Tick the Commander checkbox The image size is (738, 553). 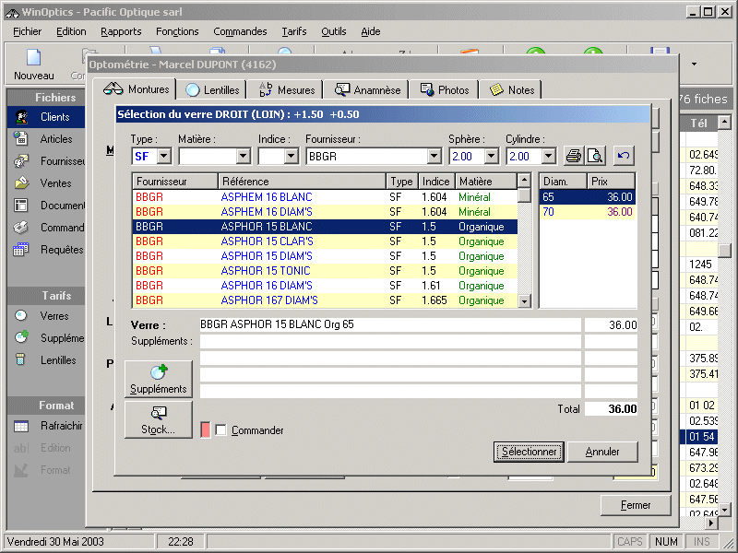coord(220,430)
